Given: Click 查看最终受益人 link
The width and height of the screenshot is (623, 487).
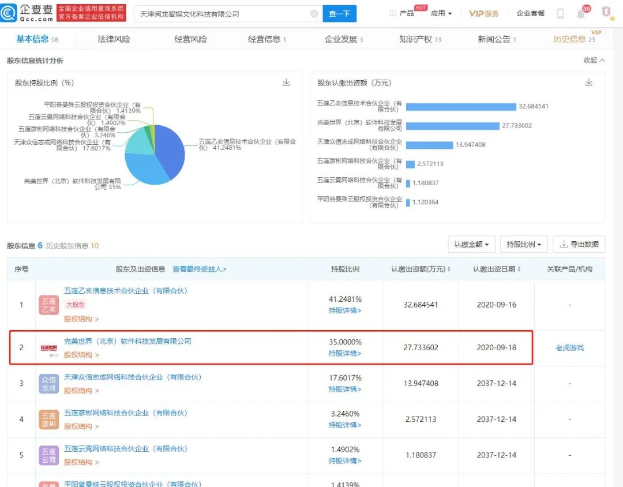Looking at the screenshot, I should (x=200, y=269).
